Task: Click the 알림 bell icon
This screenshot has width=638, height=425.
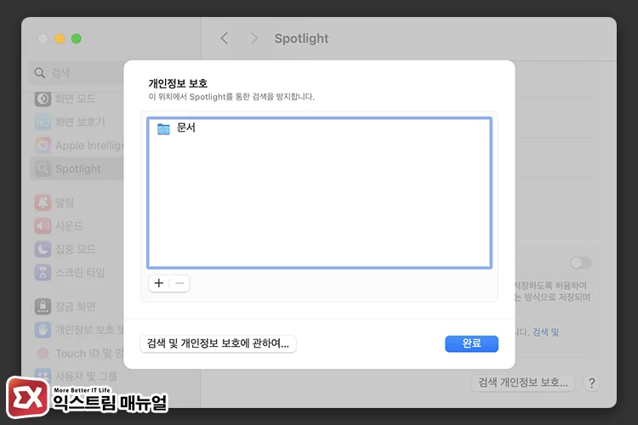Action: (43, 202)
